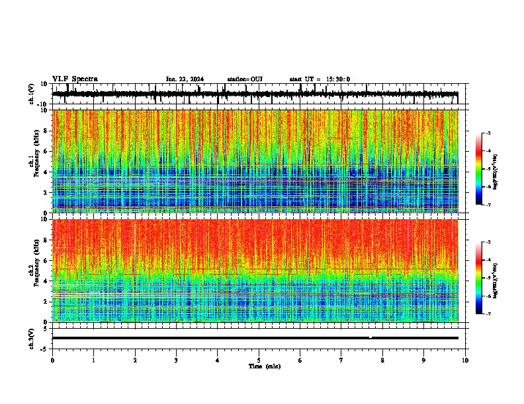The width and height of the screenshot is (524, 404).
Task: Click the time axis tick label "0"
Action: pos(52,360)
